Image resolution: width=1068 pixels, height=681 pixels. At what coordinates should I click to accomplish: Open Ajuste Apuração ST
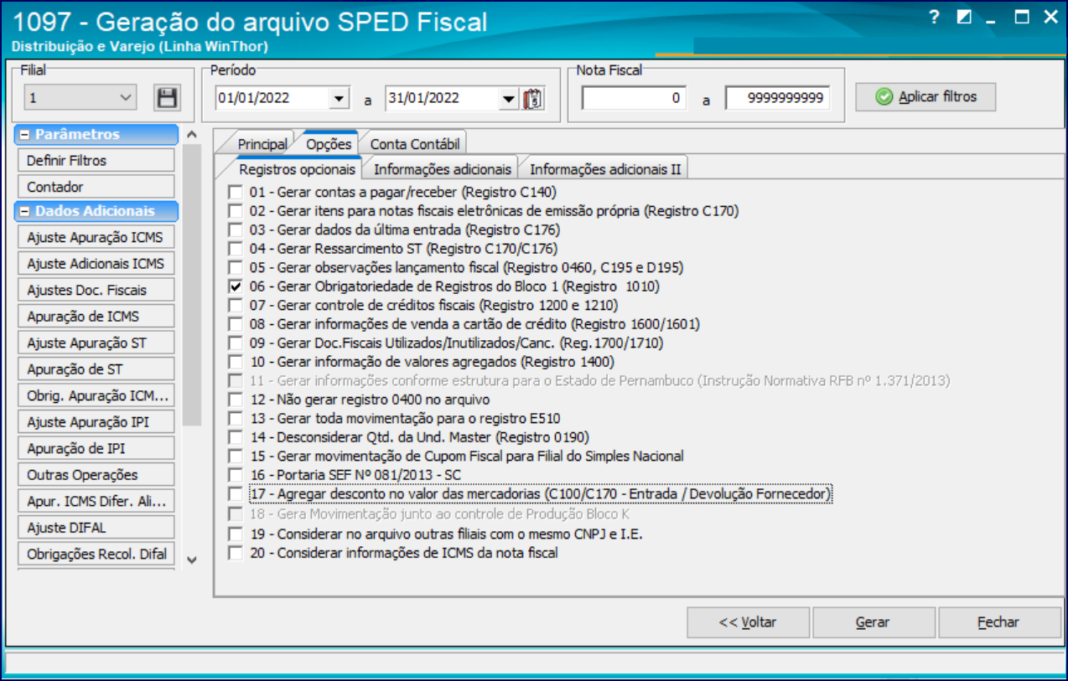tap(96, 343)
